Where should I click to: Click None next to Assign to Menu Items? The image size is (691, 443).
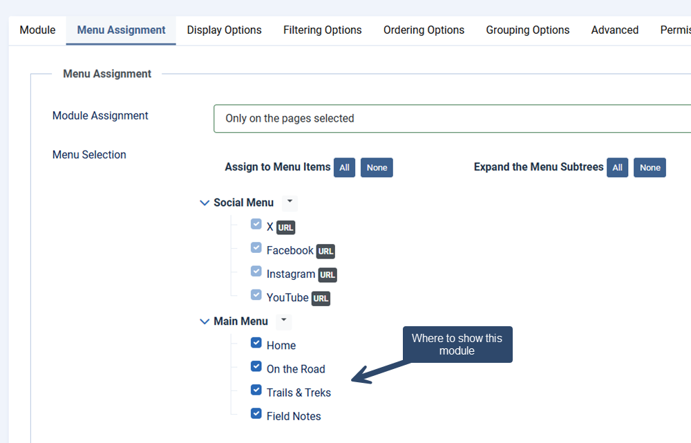point(377,167)
